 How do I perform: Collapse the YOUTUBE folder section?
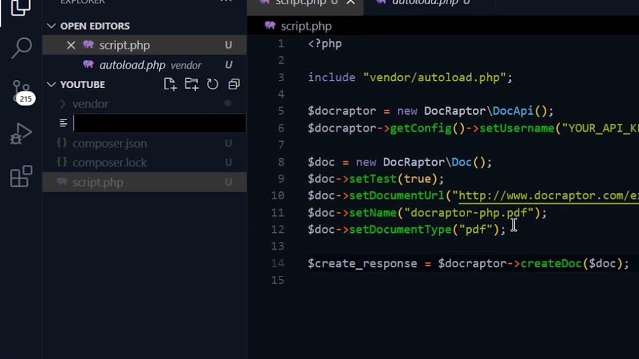(52, 84)
